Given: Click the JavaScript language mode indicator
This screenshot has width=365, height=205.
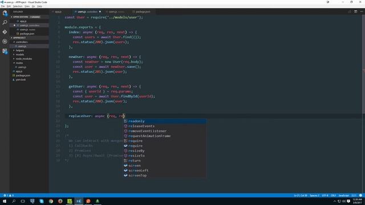Looking at the screenshot, I should (343, 195).
